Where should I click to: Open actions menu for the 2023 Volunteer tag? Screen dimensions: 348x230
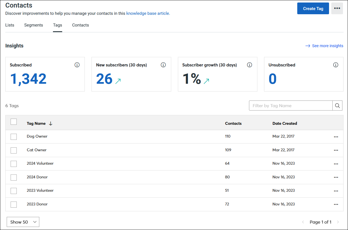(x=336, y=191)
